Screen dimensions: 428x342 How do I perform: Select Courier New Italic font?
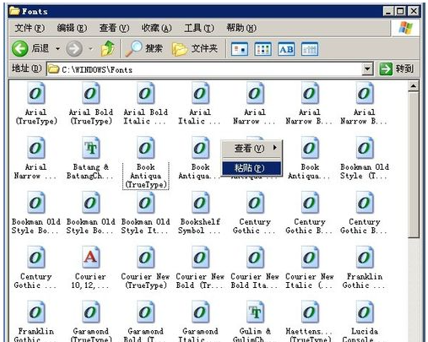[310, 268]
